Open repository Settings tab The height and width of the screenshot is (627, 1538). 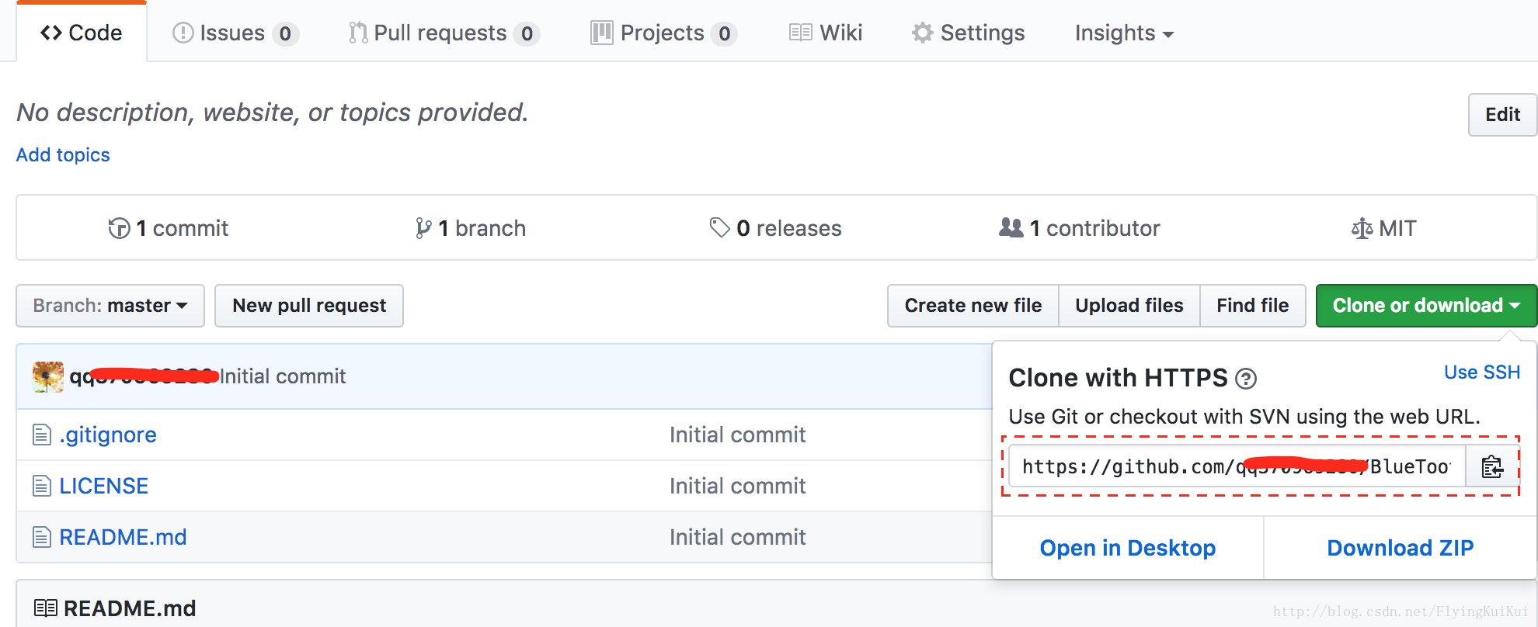point(968,33)
